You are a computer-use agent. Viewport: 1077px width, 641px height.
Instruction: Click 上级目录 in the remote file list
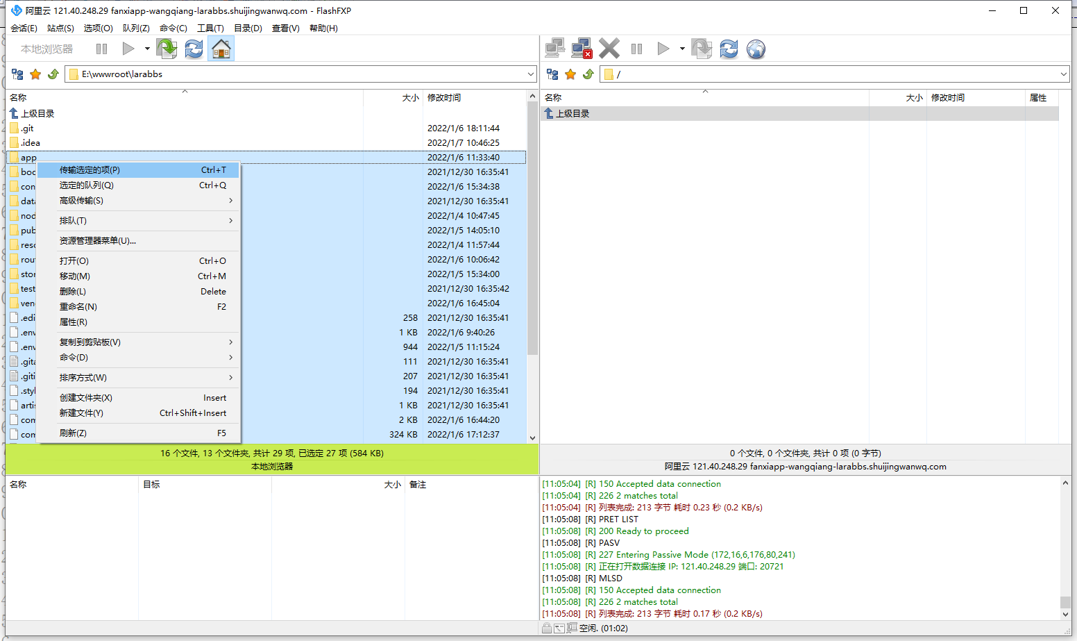point(572,114)
